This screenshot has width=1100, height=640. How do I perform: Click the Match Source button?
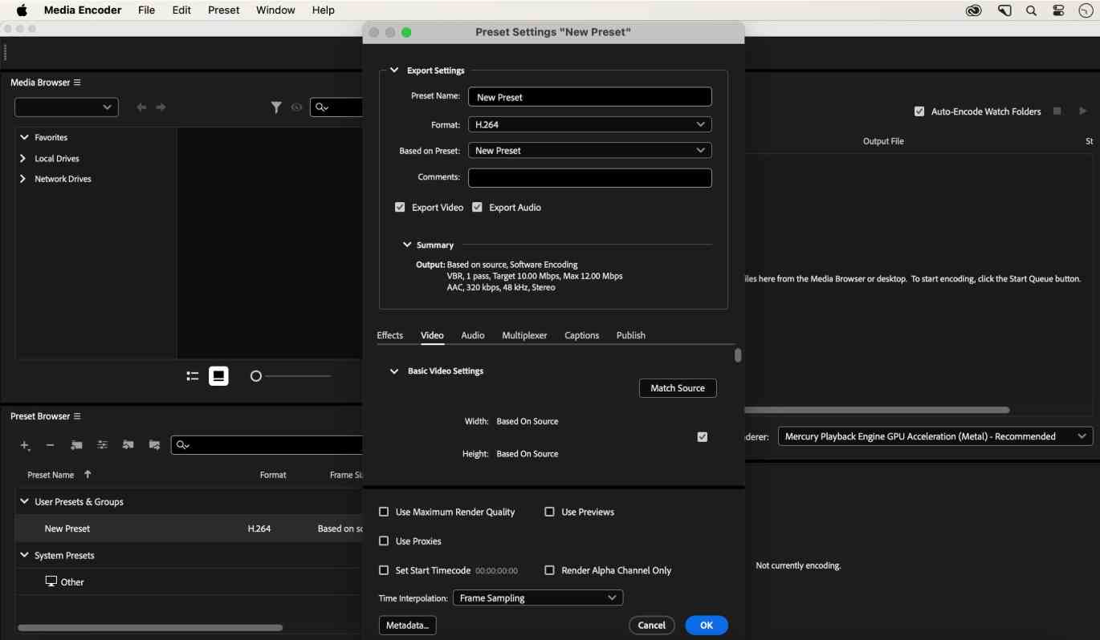(x=678, y=388)
